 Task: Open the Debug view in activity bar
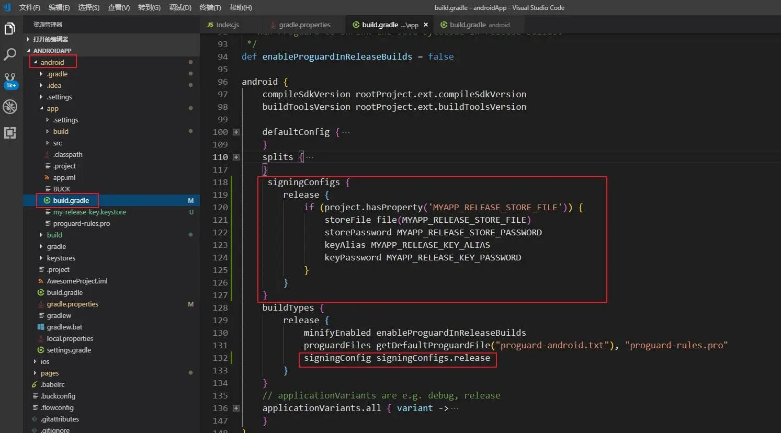click(x=10, y=107)
